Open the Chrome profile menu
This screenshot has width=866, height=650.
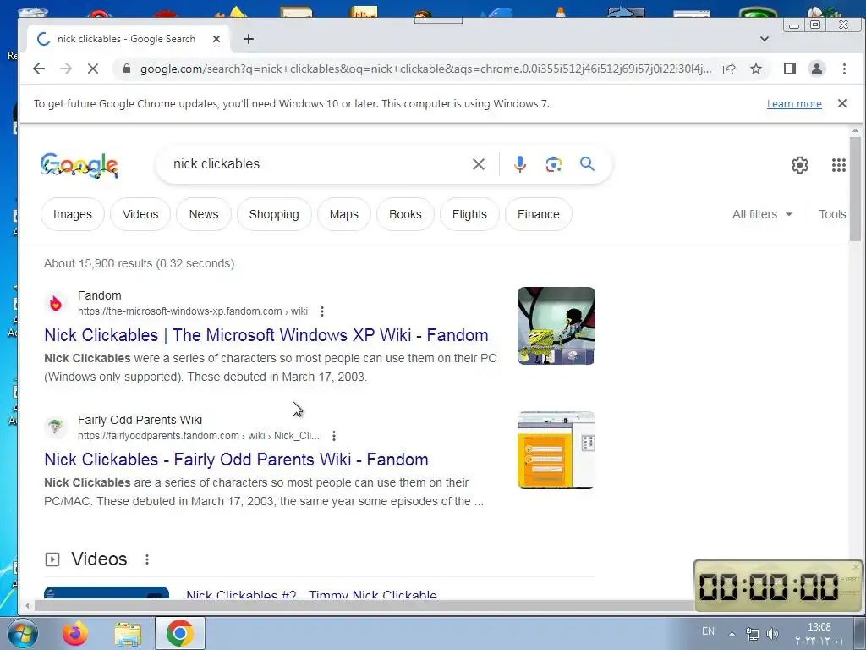(x=817, y=69)
